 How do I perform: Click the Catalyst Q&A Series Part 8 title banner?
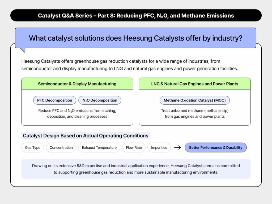click(x=136, y=15)
